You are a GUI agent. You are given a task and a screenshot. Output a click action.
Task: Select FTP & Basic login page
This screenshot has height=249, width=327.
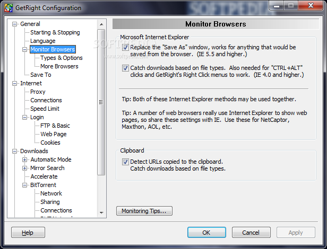pos(55,126)
